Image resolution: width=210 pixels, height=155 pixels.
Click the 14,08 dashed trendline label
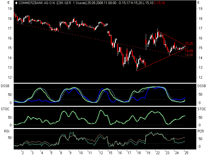click(x=189, y=55)
